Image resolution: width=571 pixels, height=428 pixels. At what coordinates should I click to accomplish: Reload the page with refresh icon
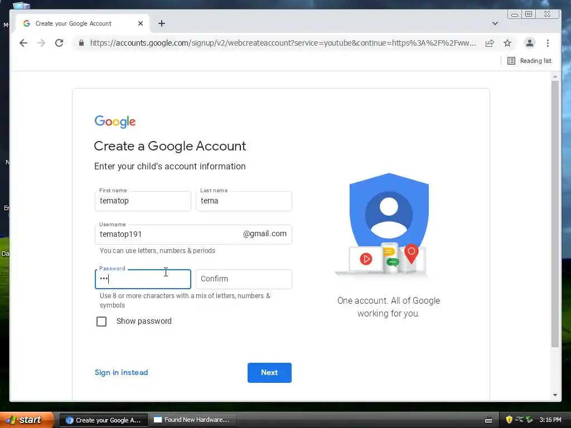click(59, 43)
